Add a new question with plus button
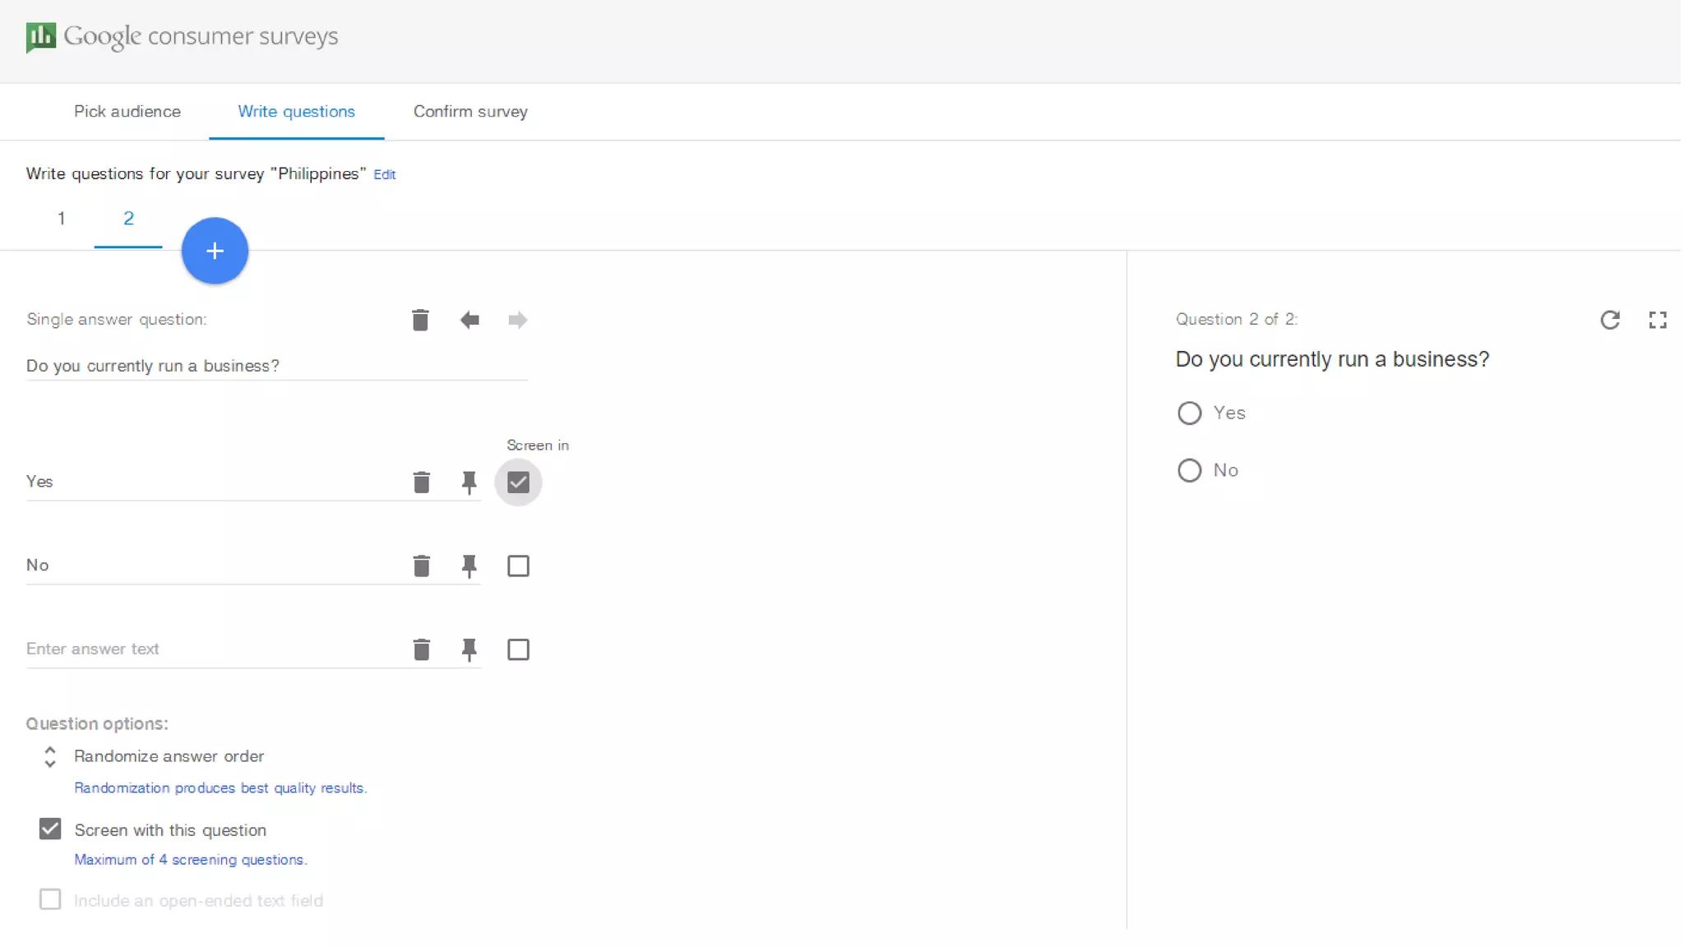1684x947 pixels. 215,251
